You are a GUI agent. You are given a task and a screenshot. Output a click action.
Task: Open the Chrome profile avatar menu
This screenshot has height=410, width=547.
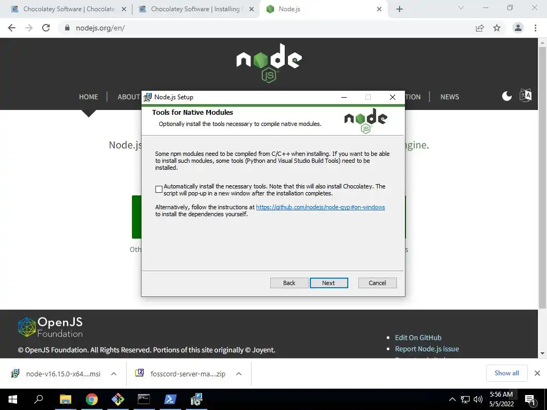(518, 28)
